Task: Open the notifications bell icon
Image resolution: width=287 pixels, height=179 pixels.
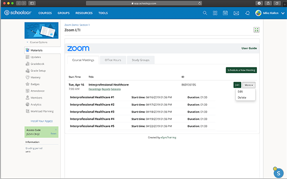Action: (247, 13)
